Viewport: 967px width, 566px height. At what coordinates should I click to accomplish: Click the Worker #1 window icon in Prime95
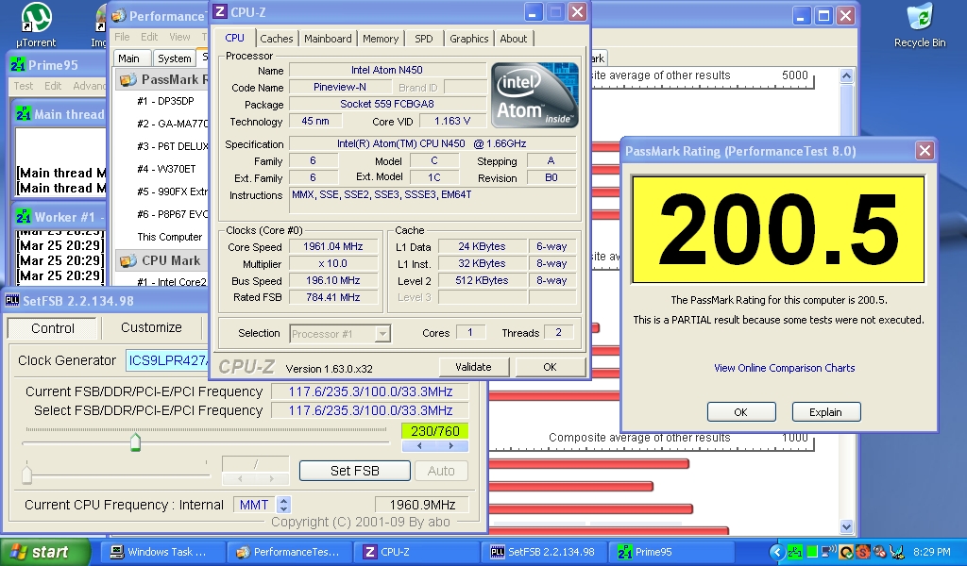[24, 217]
